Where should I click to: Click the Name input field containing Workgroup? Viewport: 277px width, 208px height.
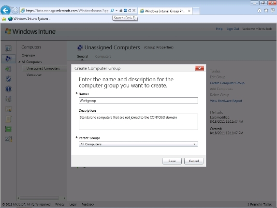[138, 101]
